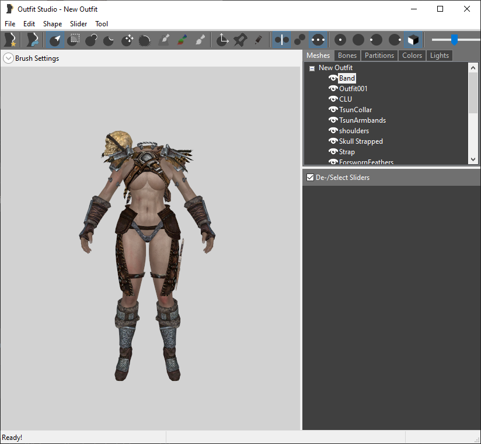Screen dimensions: 481x444
Task: Toggle visibility of the Strap mesh
Action: click(x=333, y=152)
